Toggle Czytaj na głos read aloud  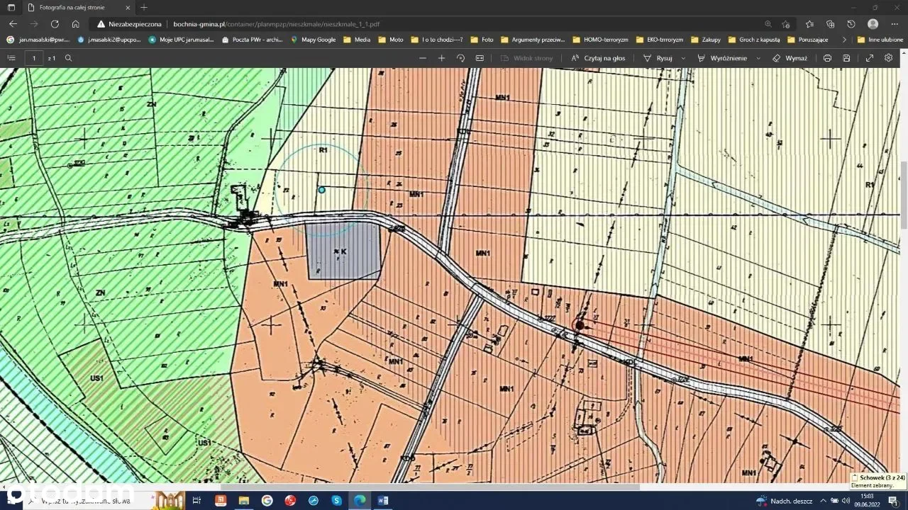coord(598,58)
